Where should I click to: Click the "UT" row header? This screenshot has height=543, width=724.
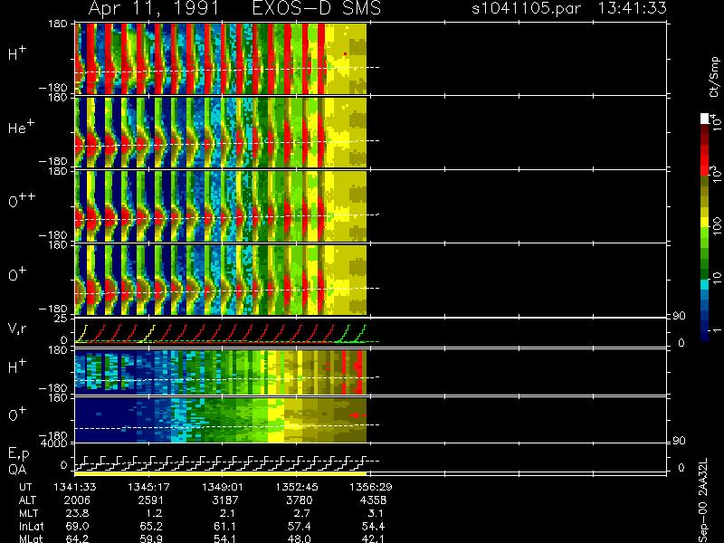pyautogui.click(x=25, y=487)
